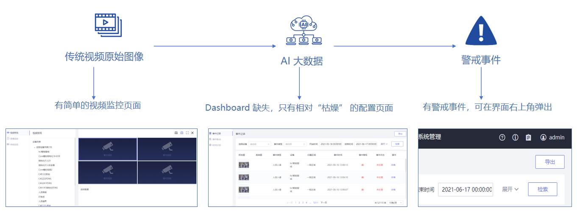The width and height of the screenshot is (577, 215).
Task: Click the large 导出 export button
Action: tap(549, 162)
